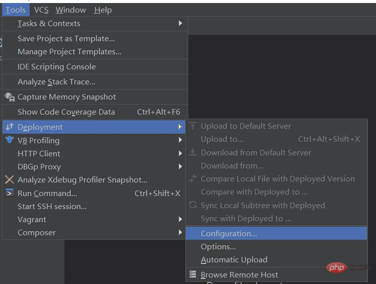Viewport: 376px width, 284px height.
Task: Open the IDE Scripting Console
Action: coord(56,67)
